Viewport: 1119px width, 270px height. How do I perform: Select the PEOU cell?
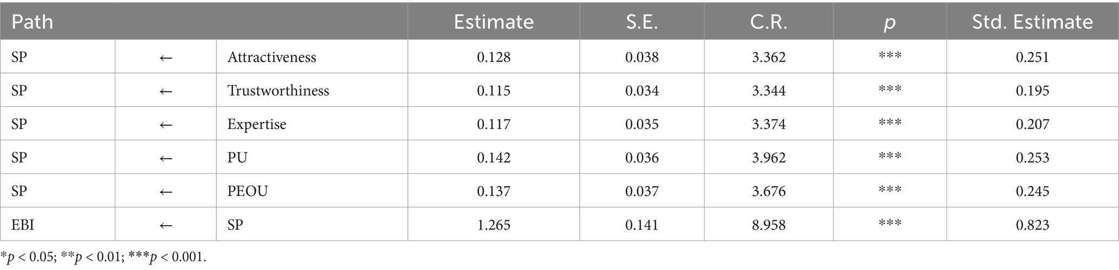pyautogui.click(x=247, y=191)
